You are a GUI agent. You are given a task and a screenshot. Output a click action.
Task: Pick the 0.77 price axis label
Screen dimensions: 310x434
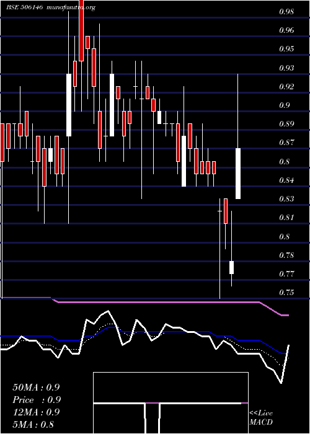coord(286,274)
